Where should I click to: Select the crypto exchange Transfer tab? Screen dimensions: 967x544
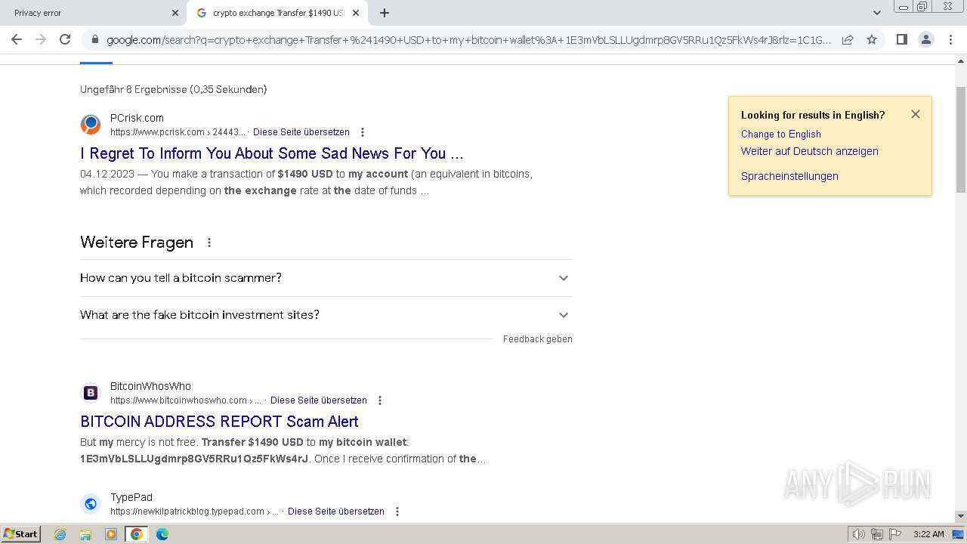click(x=277, y=13)
